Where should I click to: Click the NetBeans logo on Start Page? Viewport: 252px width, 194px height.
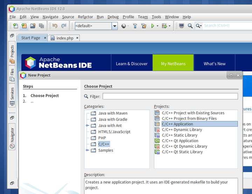coord(30,63)
